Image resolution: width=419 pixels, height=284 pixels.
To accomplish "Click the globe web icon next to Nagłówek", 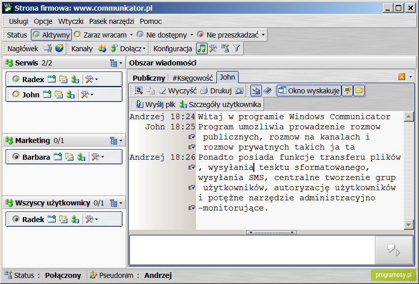I will click(x=59, y=48).
